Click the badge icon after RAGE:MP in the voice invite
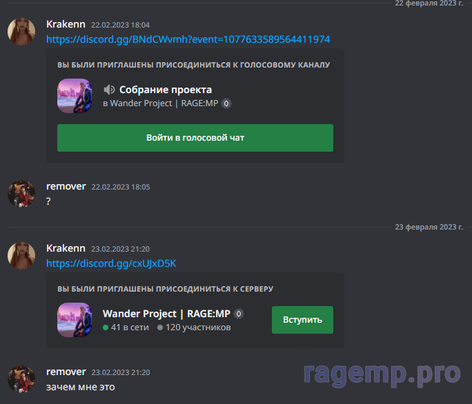The height and width of the screenshot is (404, 472). (226, 103)
